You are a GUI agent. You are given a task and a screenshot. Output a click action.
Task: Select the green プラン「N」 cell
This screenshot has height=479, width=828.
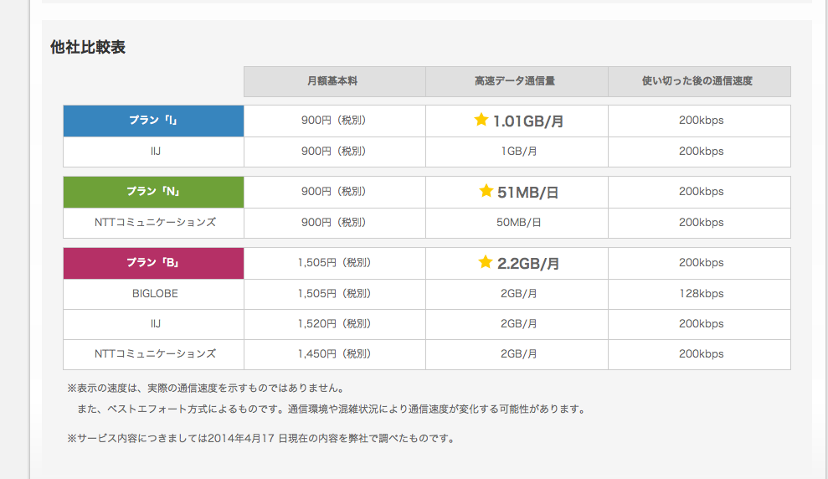[x=153, y=192]
